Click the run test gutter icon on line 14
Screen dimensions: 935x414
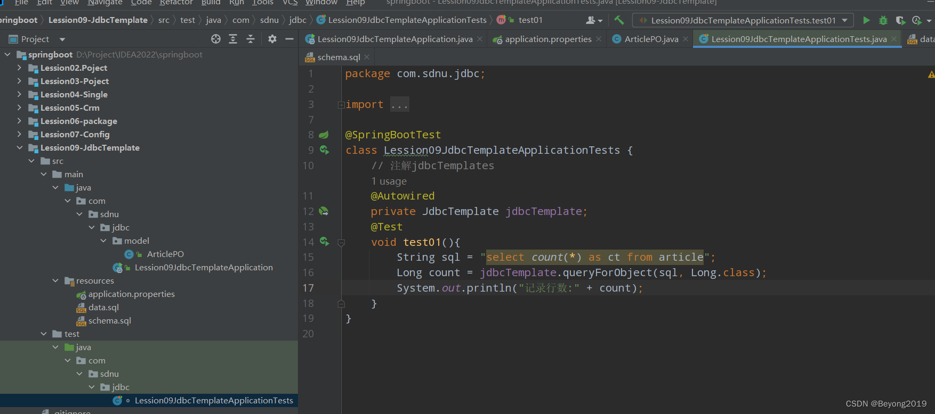[x=324, y=242]
